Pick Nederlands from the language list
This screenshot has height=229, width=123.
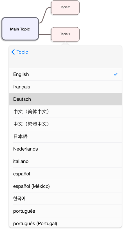pyautogui.click(x=65, y=149)
